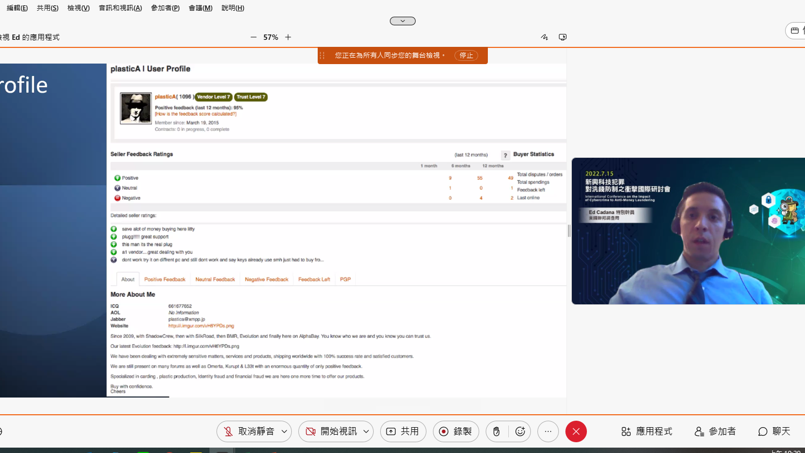Click the panel divider resize handle
Image resolution: width=805 pixels, height=453 pixels.
pos(569,231)
